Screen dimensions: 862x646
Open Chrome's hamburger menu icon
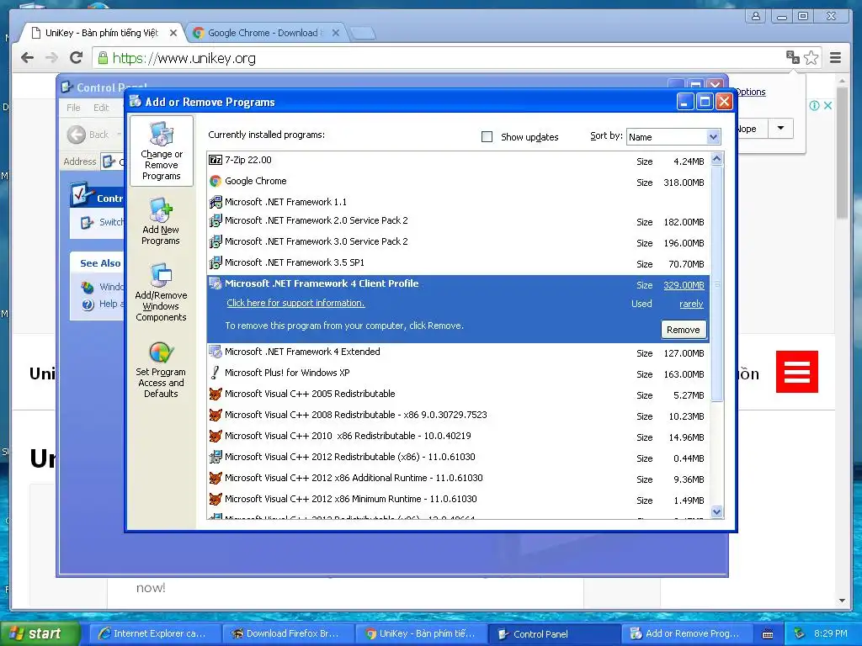point(836,58)
